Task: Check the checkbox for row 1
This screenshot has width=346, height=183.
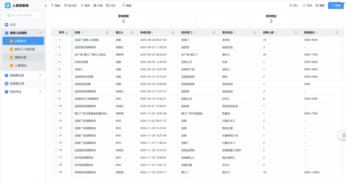Action: (x=56, y=40)
